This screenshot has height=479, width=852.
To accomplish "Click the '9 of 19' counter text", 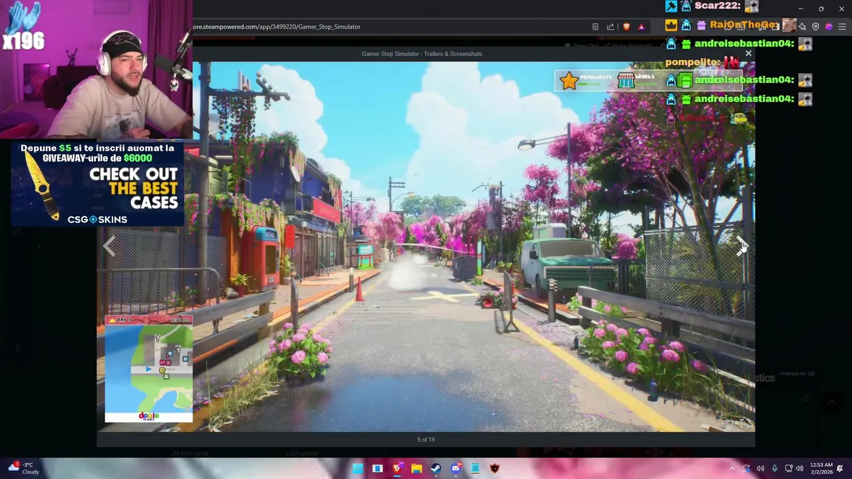I will click(426, 440).
